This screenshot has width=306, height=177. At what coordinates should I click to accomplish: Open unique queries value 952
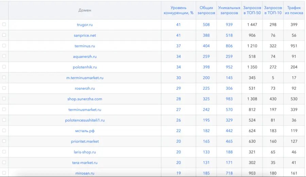(229, 67)
